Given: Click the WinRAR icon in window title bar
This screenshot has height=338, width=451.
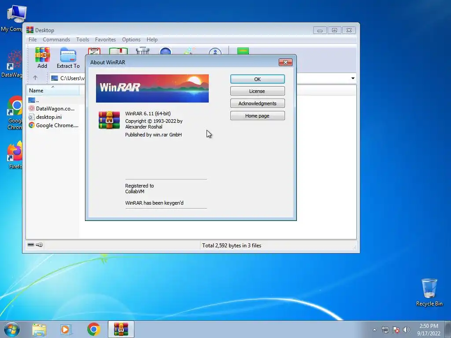Looking at the screenshot, I should pos(30,30).
